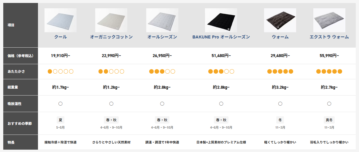Viewport: 359px width, 152px height.
Task: Follow the オーガニックコットン product link
Action: (111, 37)
